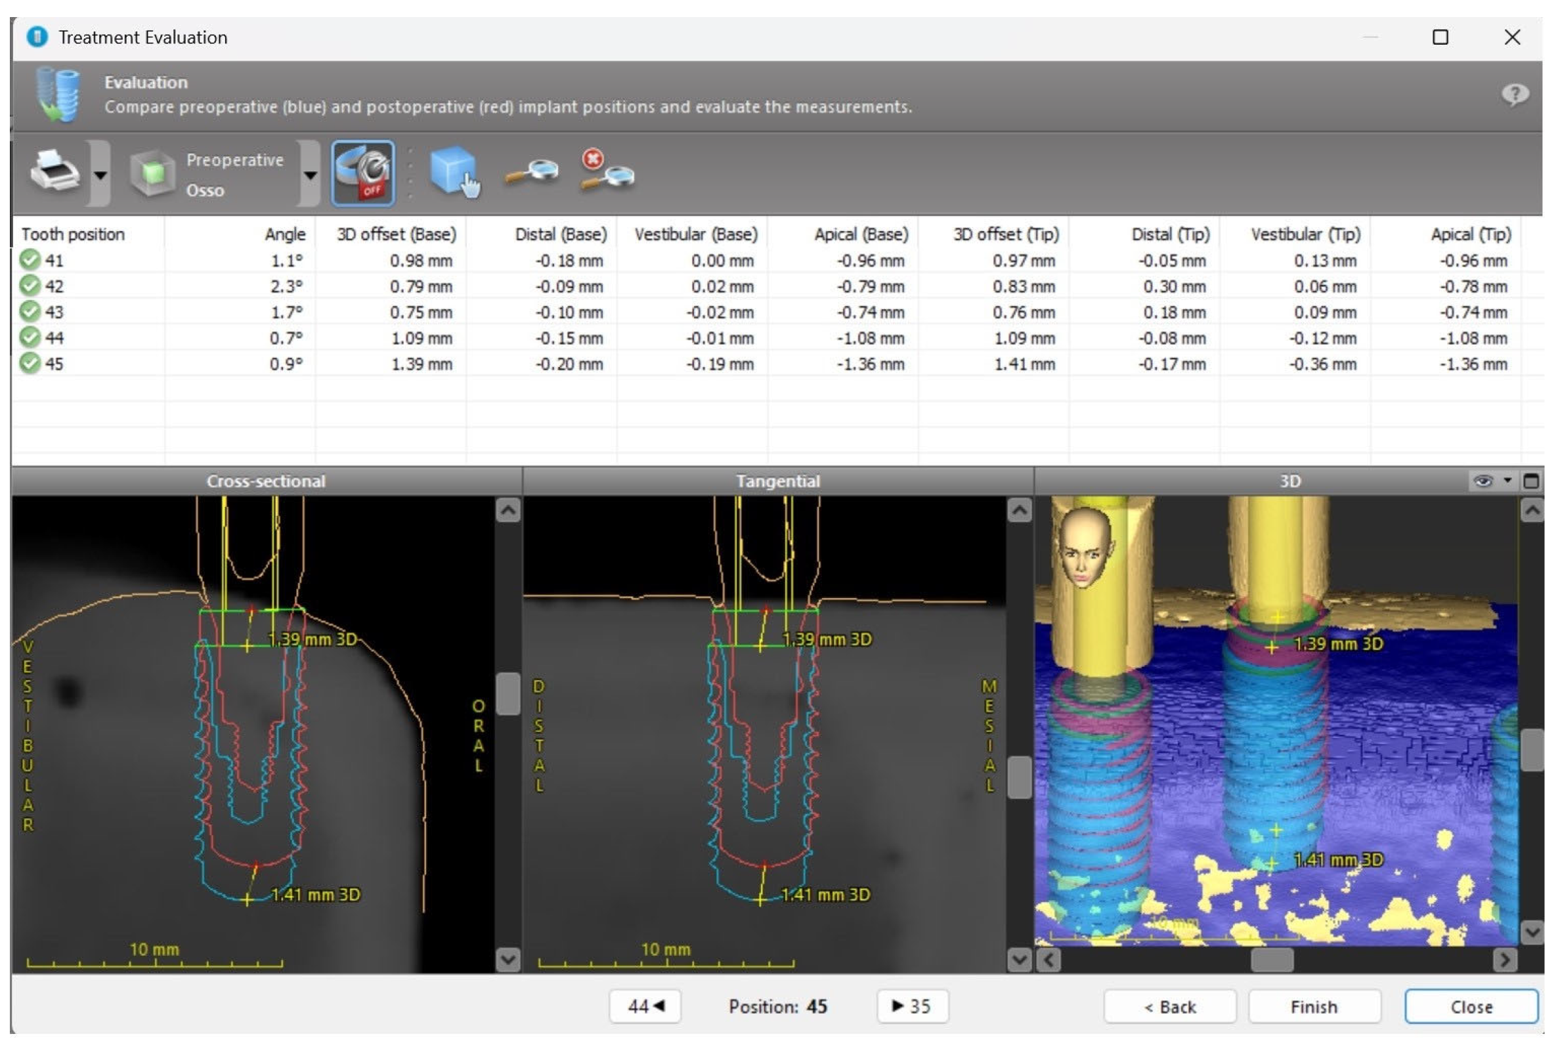Click the printer icon in toolbar

[55, 172]
